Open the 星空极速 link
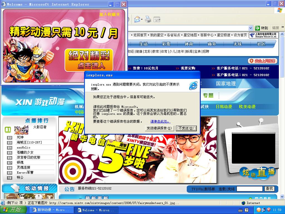Viewport: 285px width, 214px height. [223, 35]
